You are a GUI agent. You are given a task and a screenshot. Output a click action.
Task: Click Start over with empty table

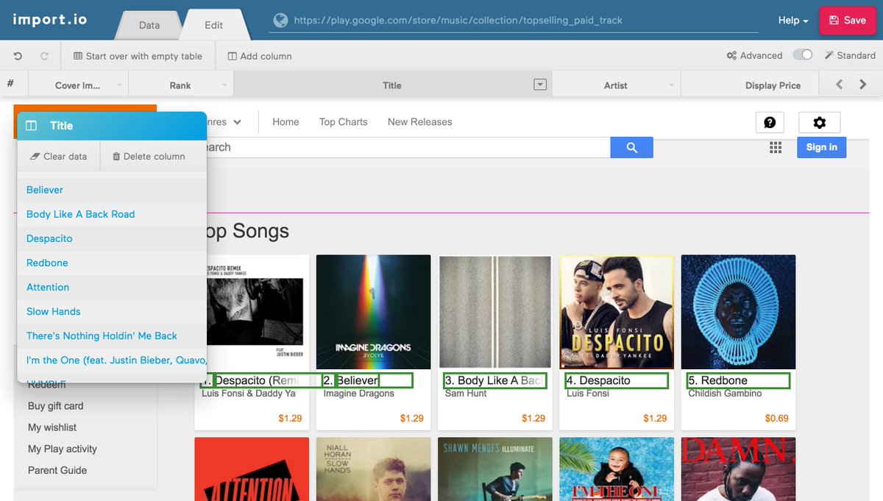(x=138, y=56)
